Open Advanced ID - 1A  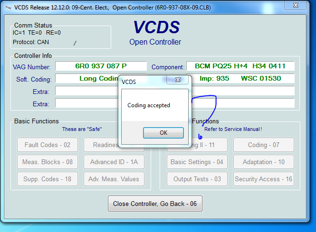click(114, 162)
